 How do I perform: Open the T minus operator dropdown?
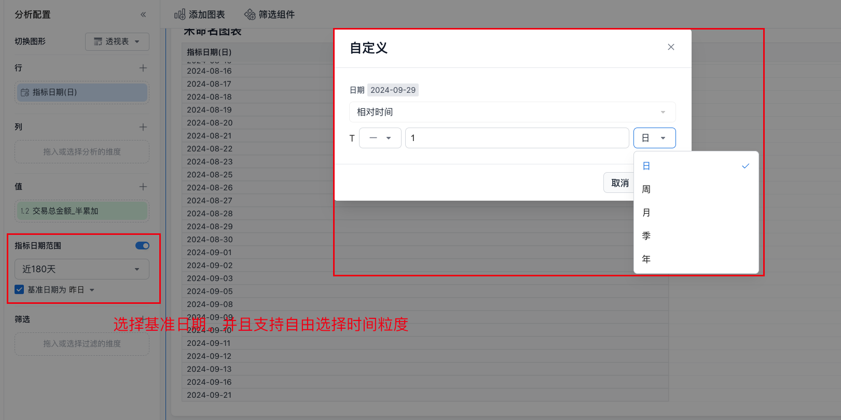pyautogui.click(x=380, y=138)
